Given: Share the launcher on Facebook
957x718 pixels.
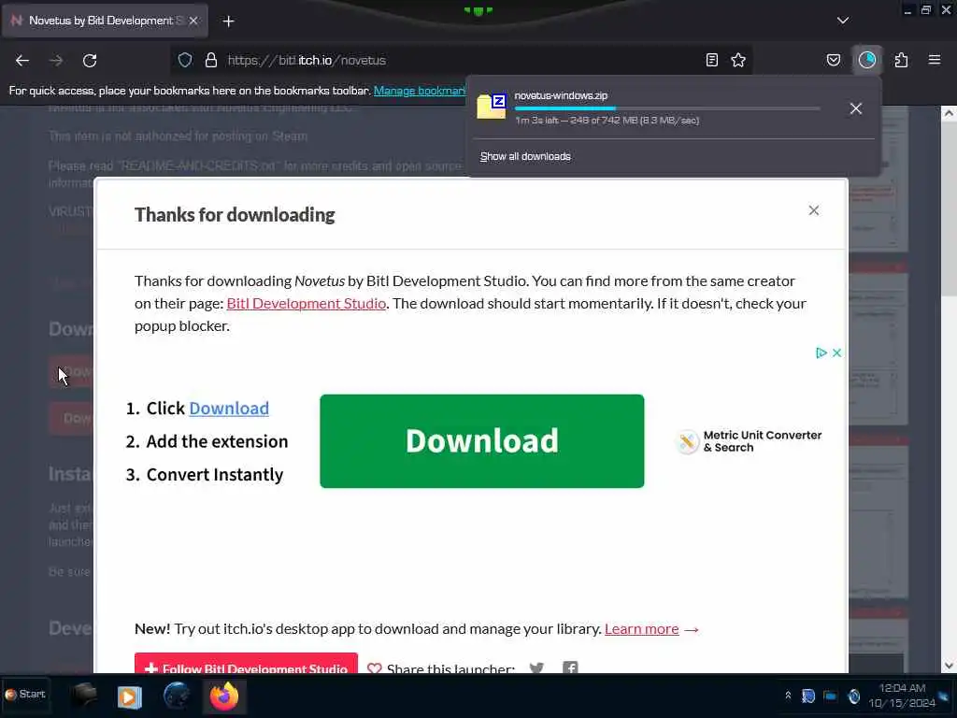Looking at the screenshot, I should 570,668.
